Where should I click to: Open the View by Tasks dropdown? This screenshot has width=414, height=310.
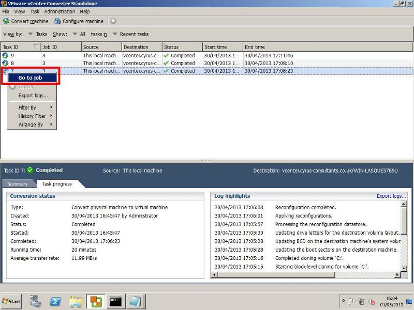[31, 34]
